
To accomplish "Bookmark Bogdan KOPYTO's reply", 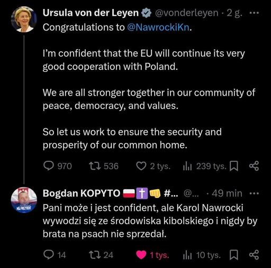I will (234, 255).
